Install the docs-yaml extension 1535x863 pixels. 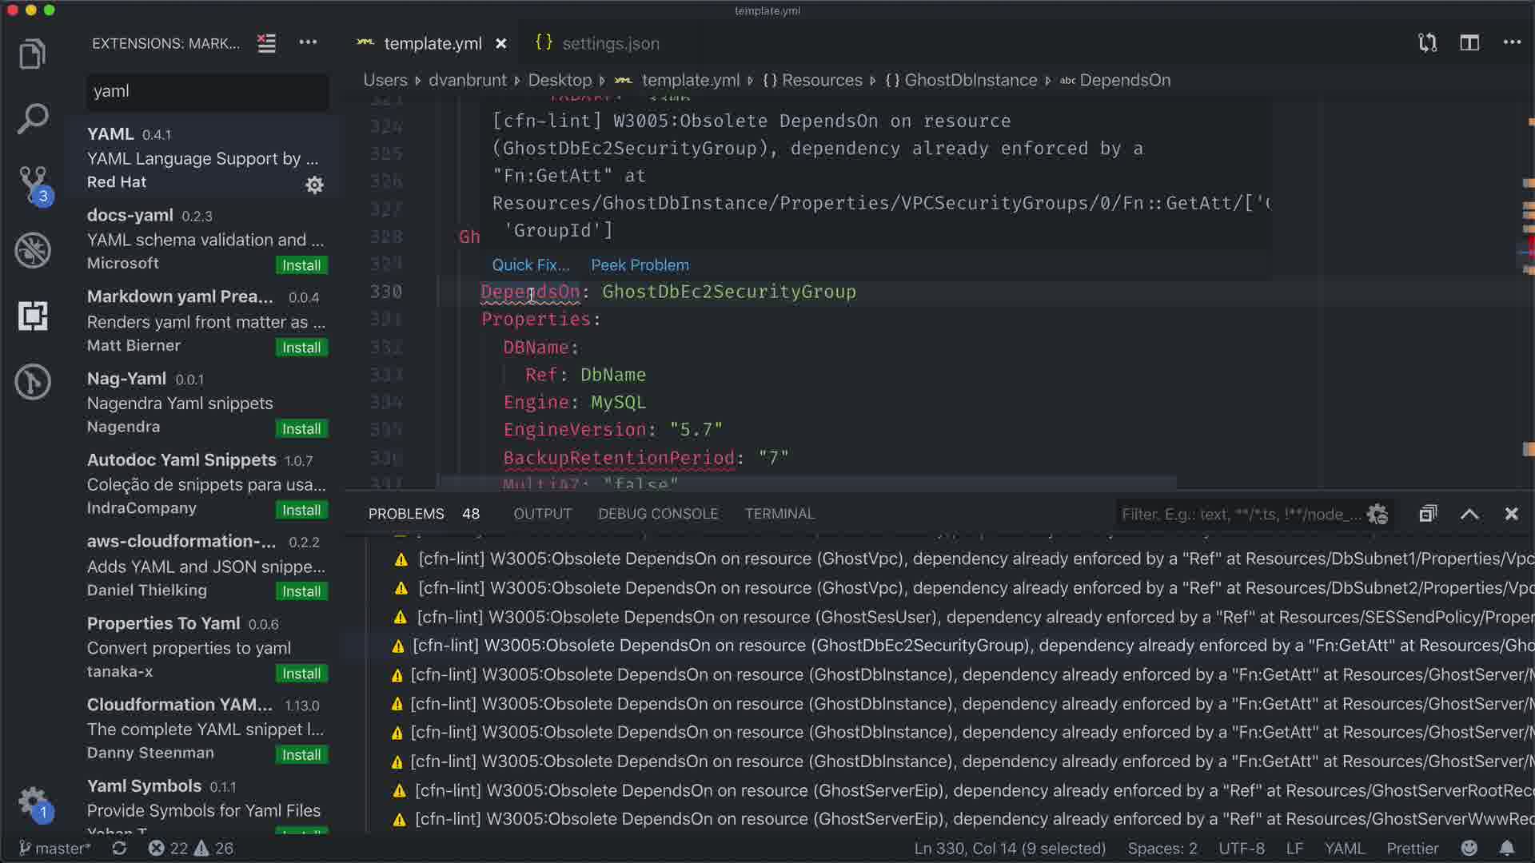(301, 265)
